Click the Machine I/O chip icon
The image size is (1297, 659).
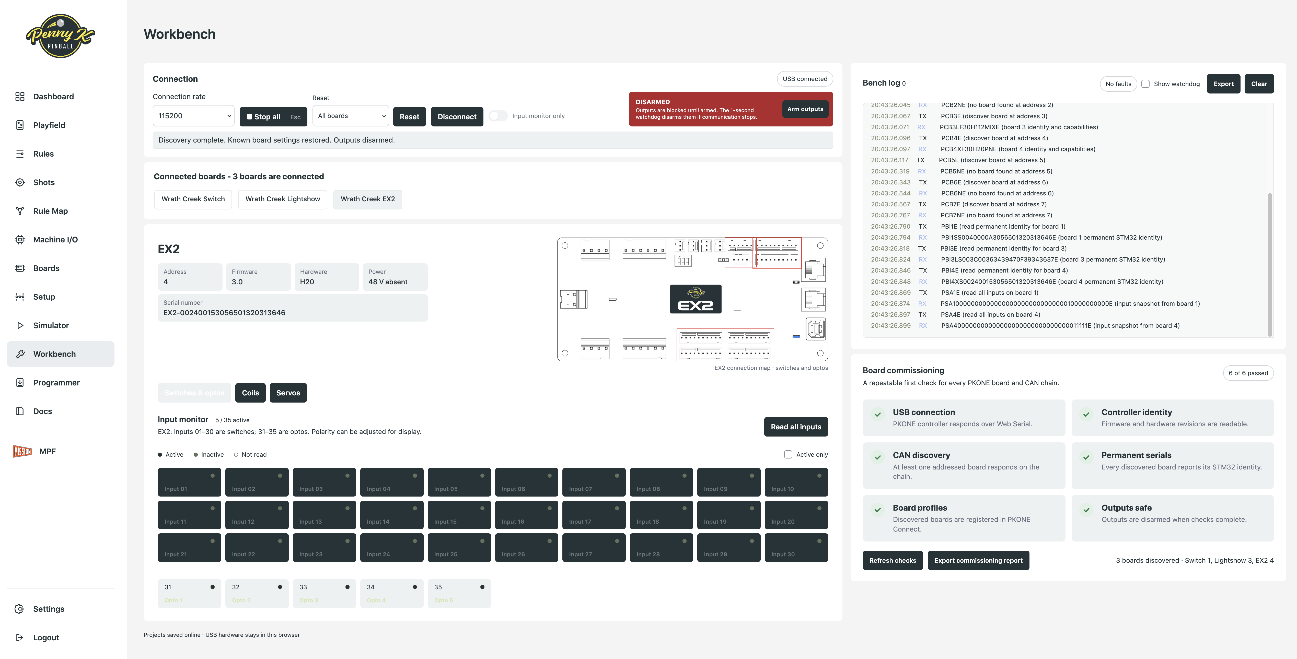coord(20,240)
